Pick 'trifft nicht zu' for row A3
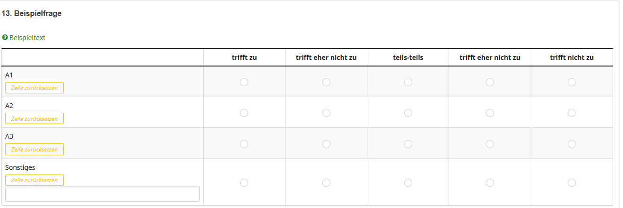623x208 pixels. click(571, 144)
